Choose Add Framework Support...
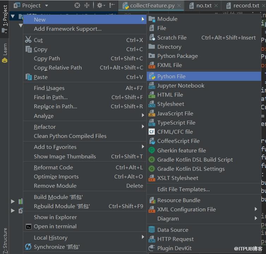The image size is (266, 254). [85, 29]
